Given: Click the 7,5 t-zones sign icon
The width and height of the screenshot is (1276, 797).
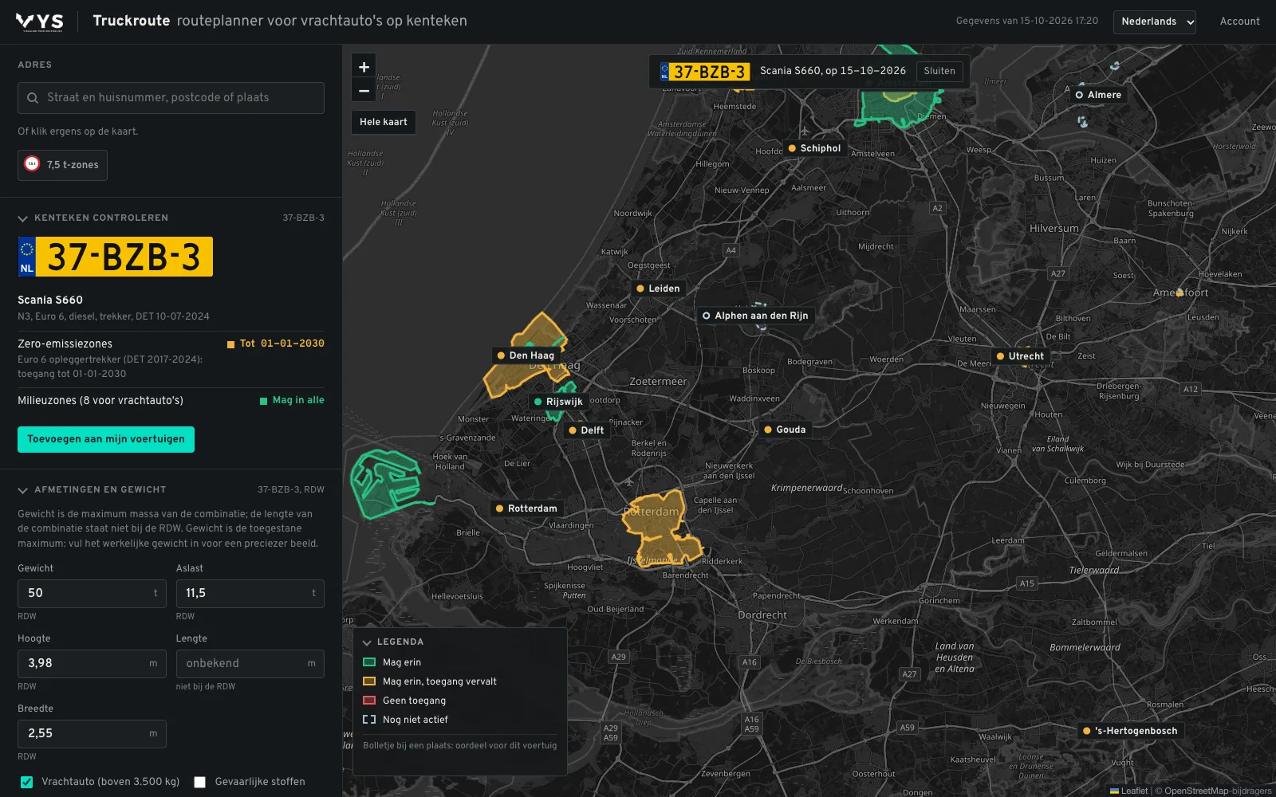Looking at the screenshot, I should (32, 163).
